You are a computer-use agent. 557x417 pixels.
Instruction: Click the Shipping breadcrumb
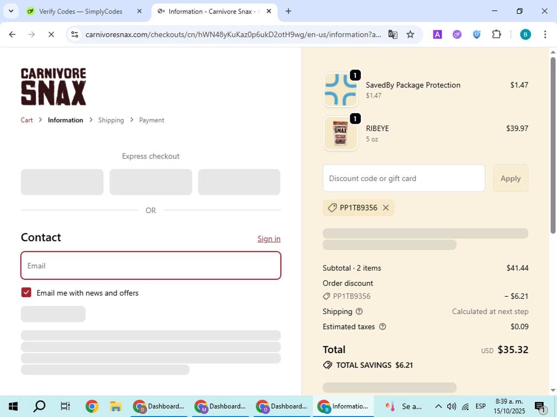(111, 120)
